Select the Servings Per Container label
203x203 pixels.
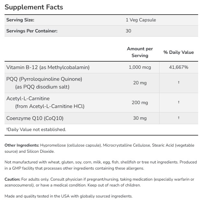[x=32, y=31]
